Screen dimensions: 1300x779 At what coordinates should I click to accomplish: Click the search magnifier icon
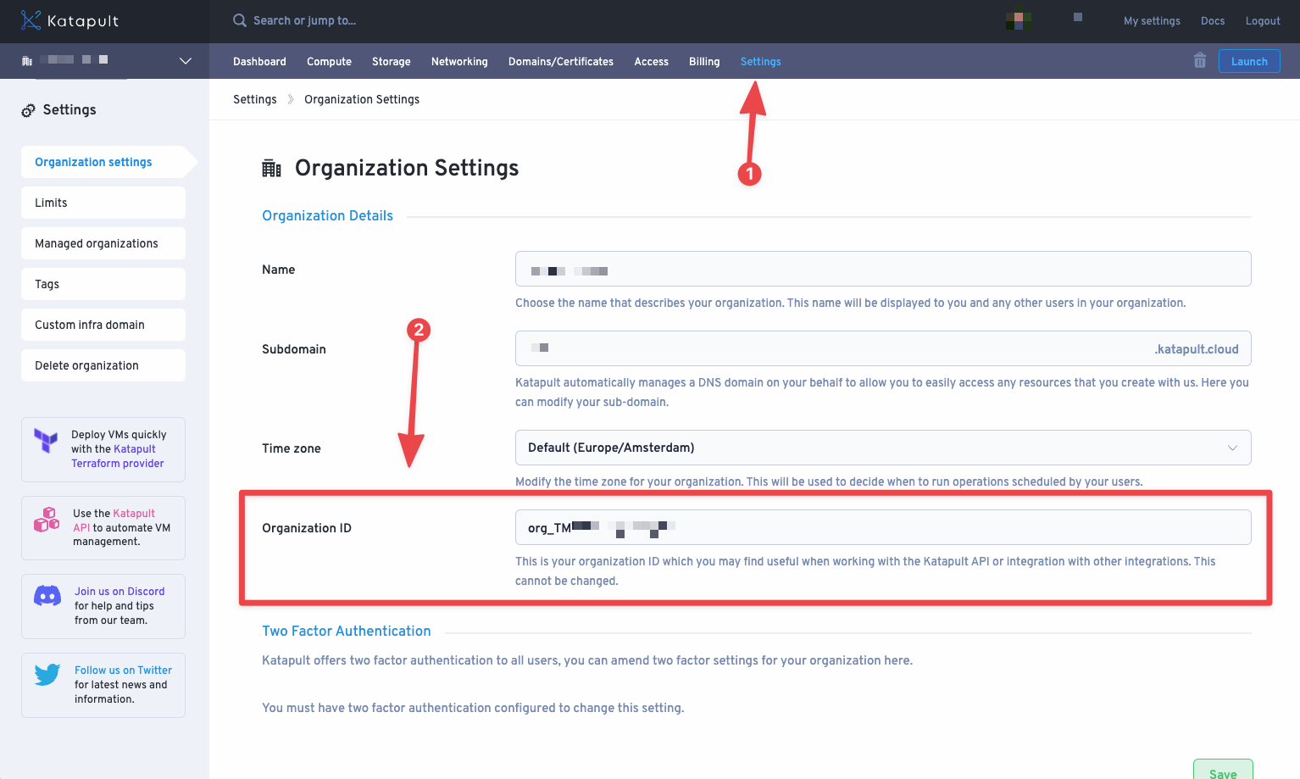point(240,20)
